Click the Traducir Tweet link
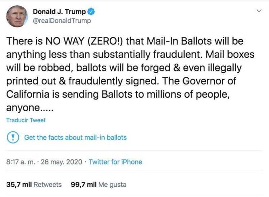 [x=26, y=120]
